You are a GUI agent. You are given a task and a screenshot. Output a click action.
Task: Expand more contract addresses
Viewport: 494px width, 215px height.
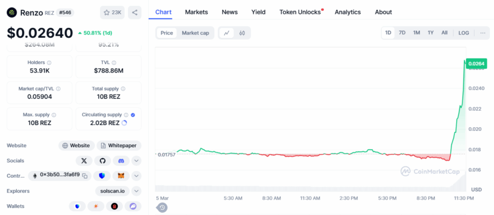click(x=136, y=175)
